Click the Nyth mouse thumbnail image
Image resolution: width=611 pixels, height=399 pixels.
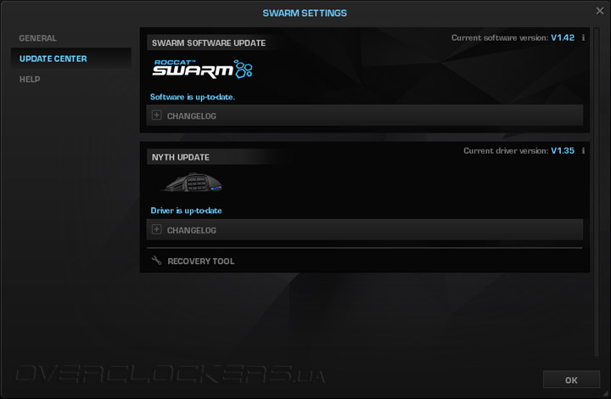point(191,183)
